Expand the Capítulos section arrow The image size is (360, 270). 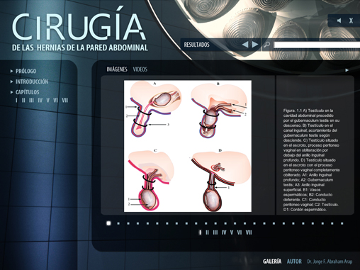tap(11, 92)
